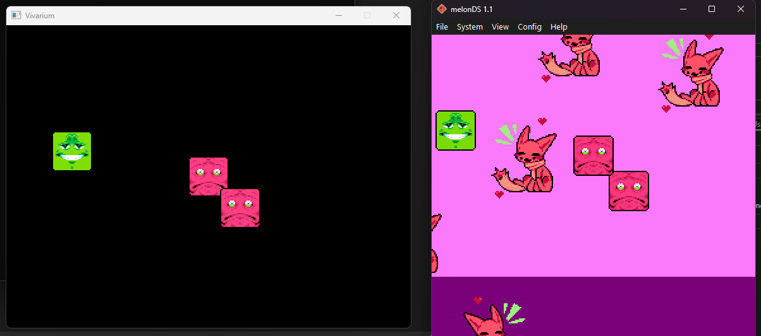Click the melonDS app icon in title bar
This screenshot has height=336, width=761.
click(x=442, y=9)
